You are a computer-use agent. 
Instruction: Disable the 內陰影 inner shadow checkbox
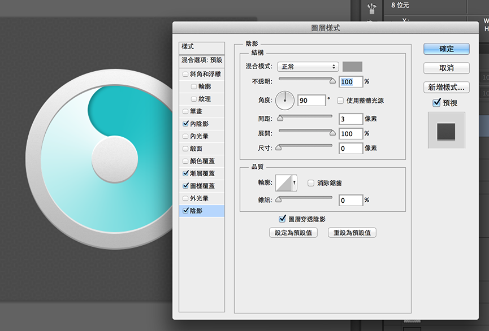185,124
